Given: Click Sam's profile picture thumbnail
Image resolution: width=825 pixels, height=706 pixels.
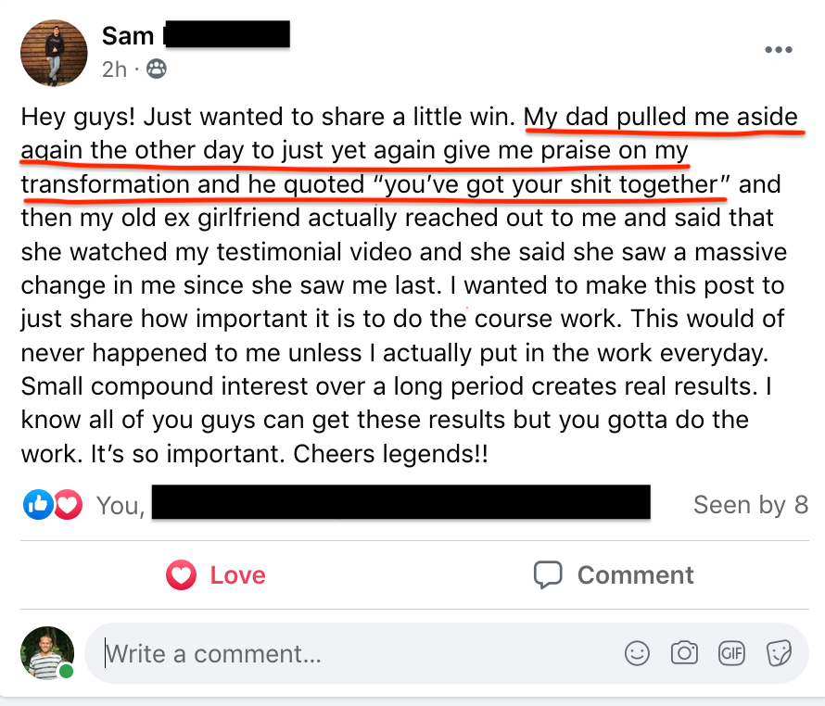Looking at the screenshot, I should 54,53.
